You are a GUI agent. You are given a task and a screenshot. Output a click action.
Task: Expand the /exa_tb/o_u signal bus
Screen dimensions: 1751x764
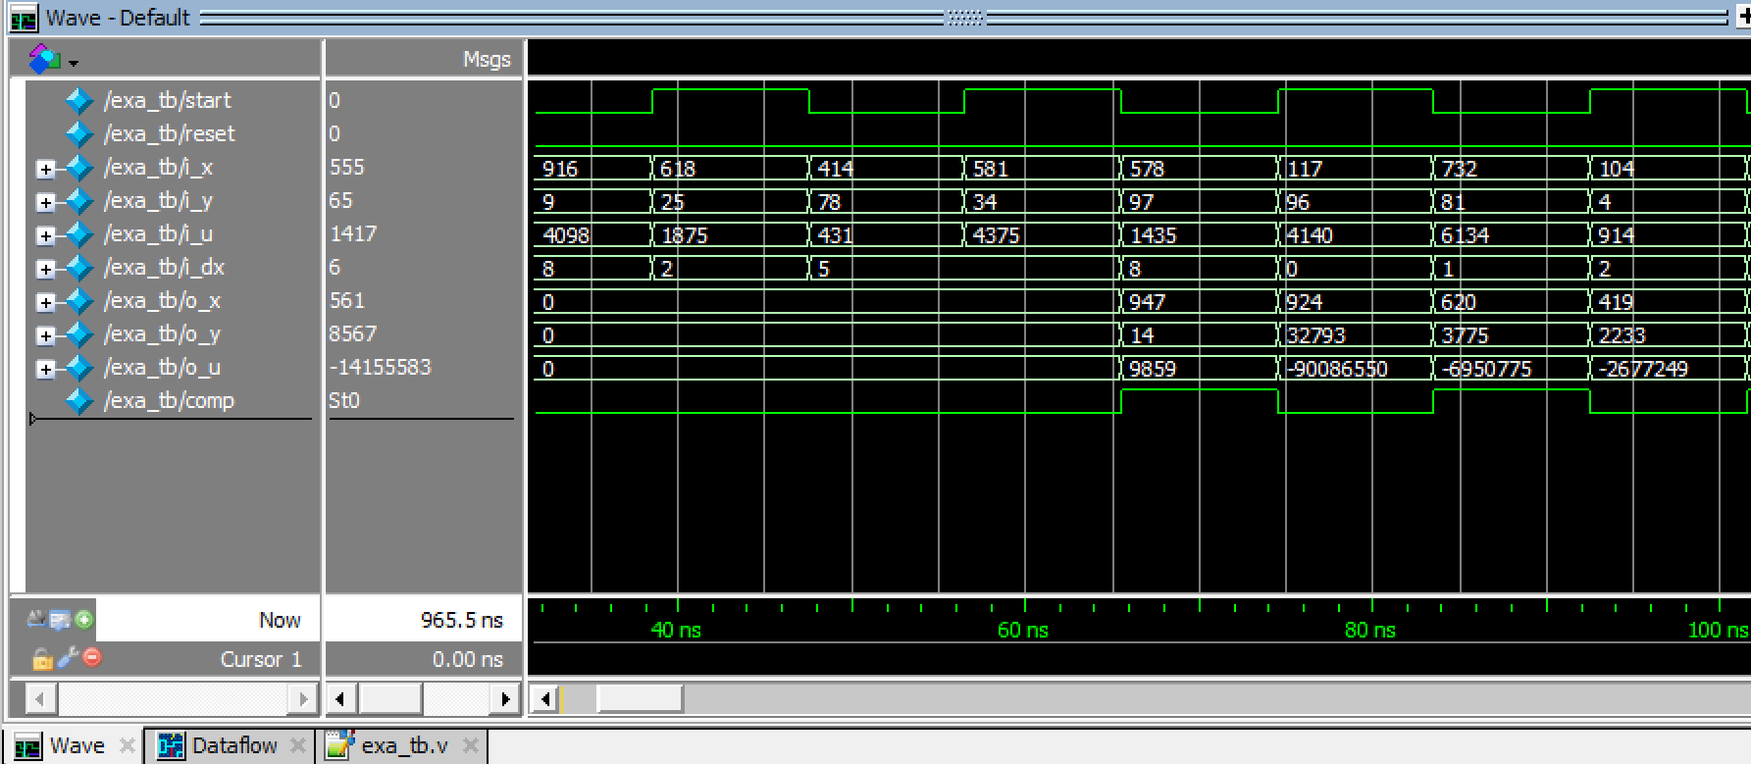coord(45,369)
